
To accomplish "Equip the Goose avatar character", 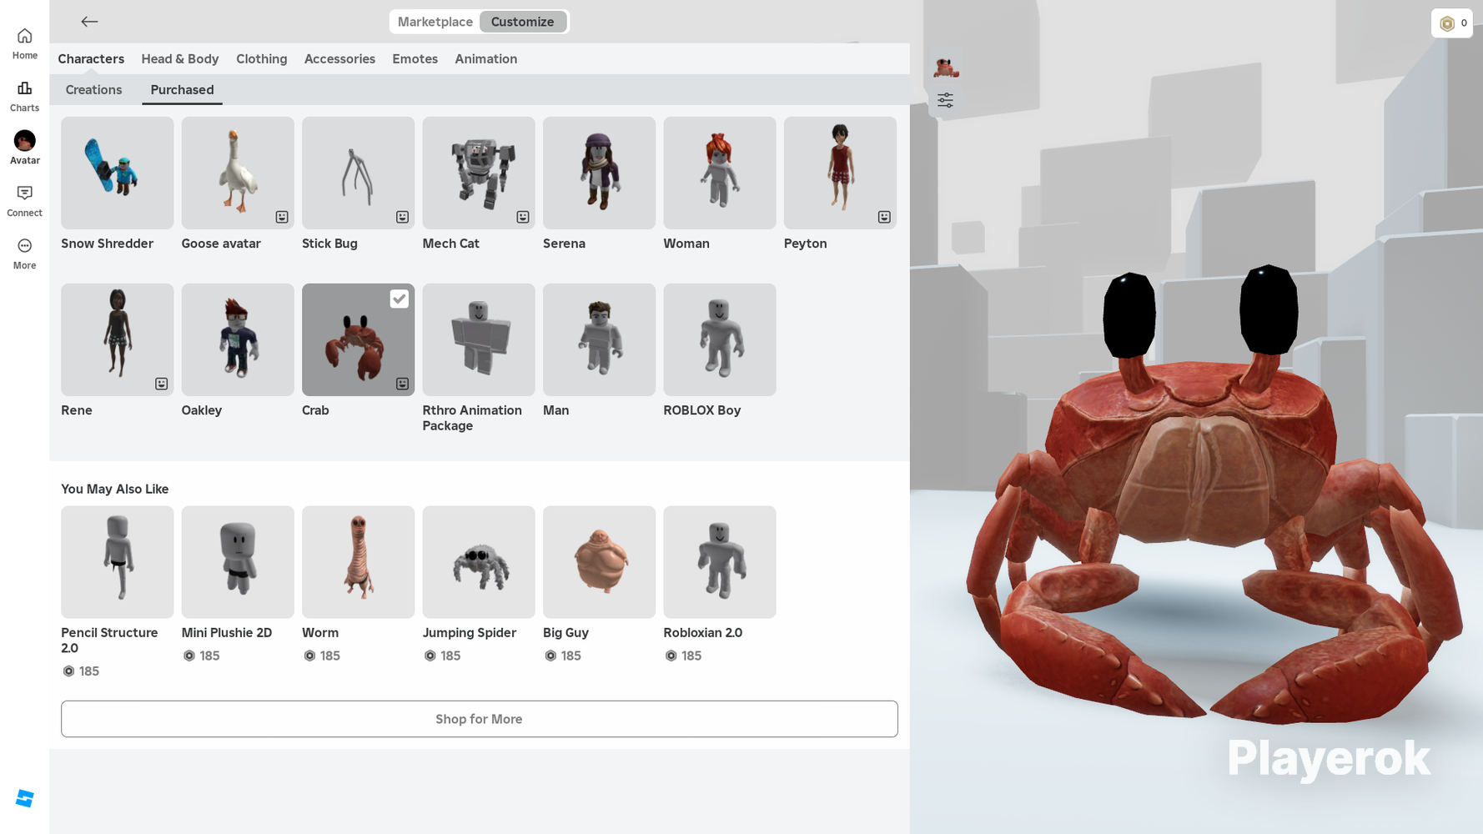I will click(238, 173).
